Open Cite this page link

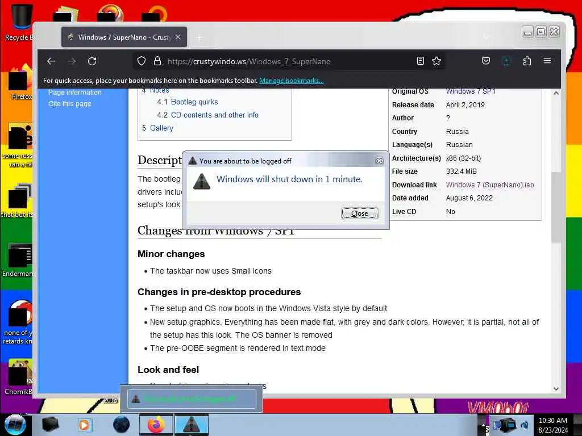tap(70, 104)
